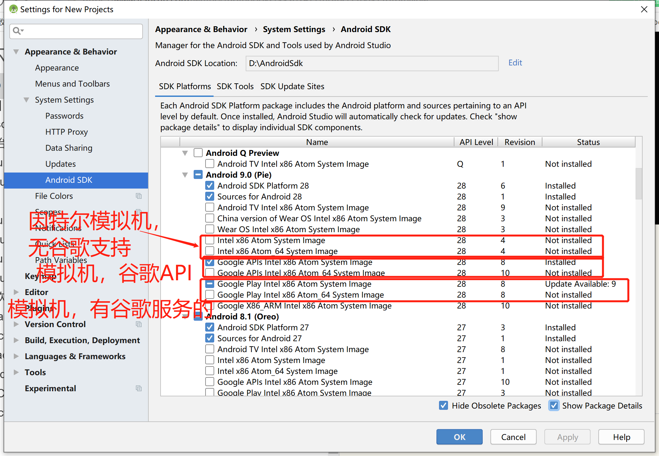
Task: Expand the Tools section
Action: 16,372
